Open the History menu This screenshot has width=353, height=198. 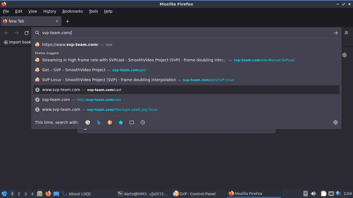[x=50, y=11]
